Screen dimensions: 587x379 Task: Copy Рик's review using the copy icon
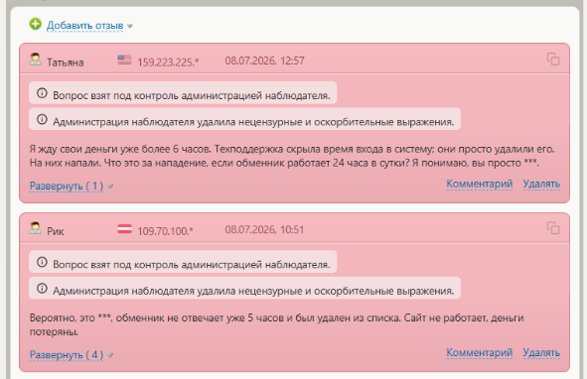point(553,228)
